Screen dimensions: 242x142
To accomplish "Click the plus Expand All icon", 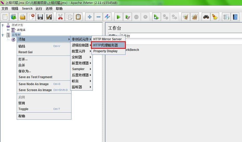I will point(90,17).
